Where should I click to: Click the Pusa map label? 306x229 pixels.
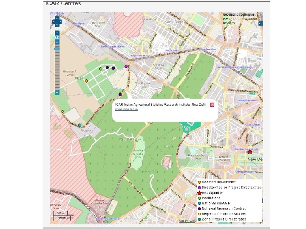[x=79, y=78]
